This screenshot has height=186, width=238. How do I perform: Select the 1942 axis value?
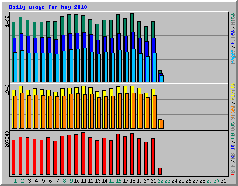[7, 90]
